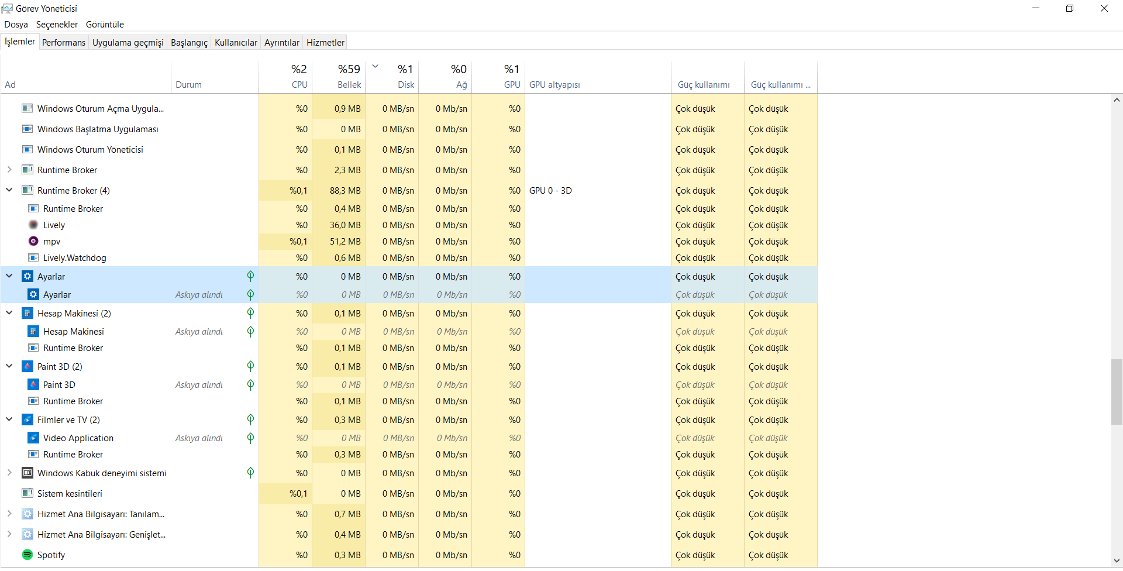This screenshot has height=571, width=1123.
Task: Click the Hesap Makinesi (2) calculator icon
Action: pos(27,313)
